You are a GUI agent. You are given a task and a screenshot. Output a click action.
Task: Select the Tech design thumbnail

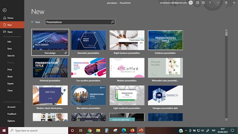point(50,40)
